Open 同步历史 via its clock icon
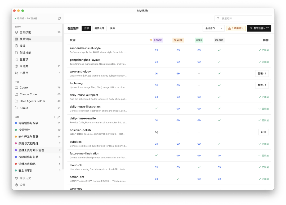The width and height of the screenshot is (286, 205). (16, 178)
